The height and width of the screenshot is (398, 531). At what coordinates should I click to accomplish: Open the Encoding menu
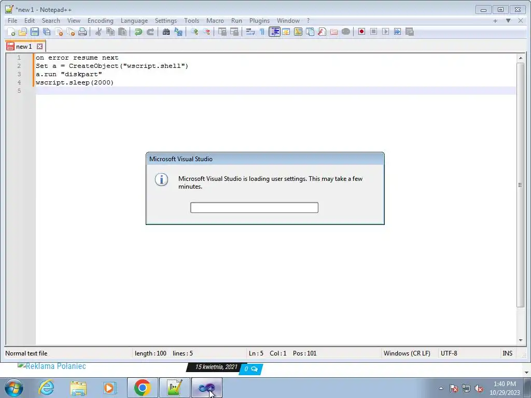(100, 21)
